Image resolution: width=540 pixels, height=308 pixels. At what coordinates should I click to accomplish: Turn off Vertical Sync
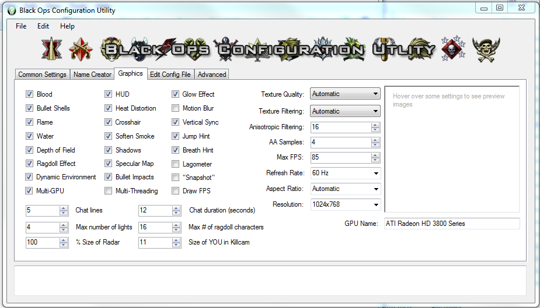[175, 122]
